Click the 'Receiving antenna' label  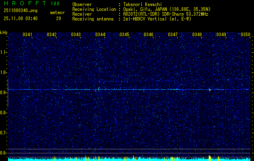pos(93,19)
